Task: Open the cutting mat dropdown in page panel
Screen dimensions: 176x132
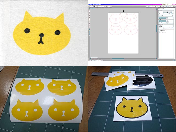Action: 168,26
